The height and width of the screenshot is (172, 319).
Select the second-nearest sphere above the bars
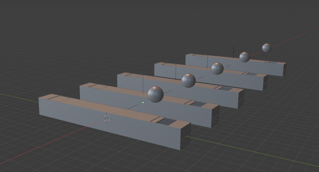(x=188, y=80)
